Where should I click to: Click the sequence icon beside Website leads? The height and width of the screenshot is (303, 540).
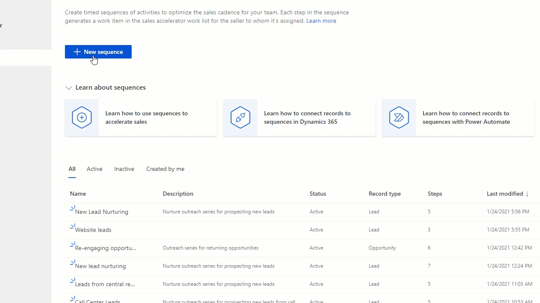72,226
